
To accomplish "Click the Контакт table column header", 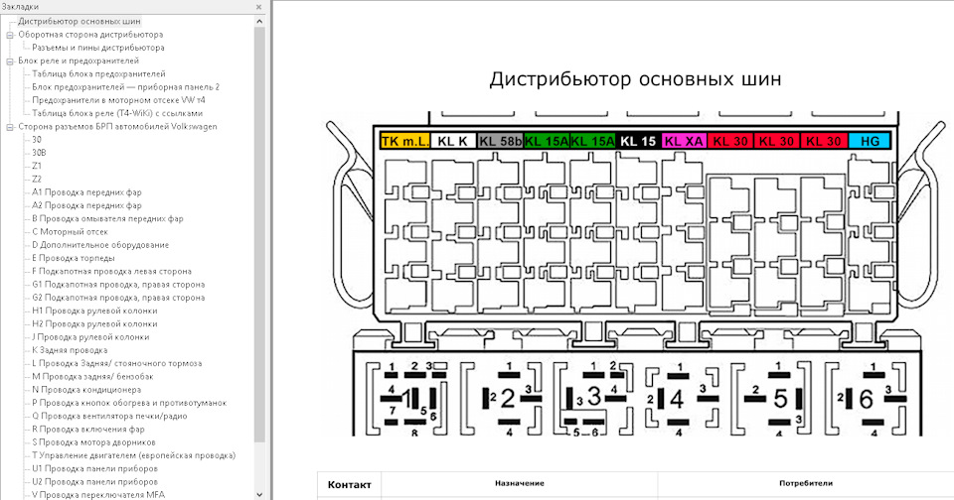I will pyautogui.click(x=349, y=485).
